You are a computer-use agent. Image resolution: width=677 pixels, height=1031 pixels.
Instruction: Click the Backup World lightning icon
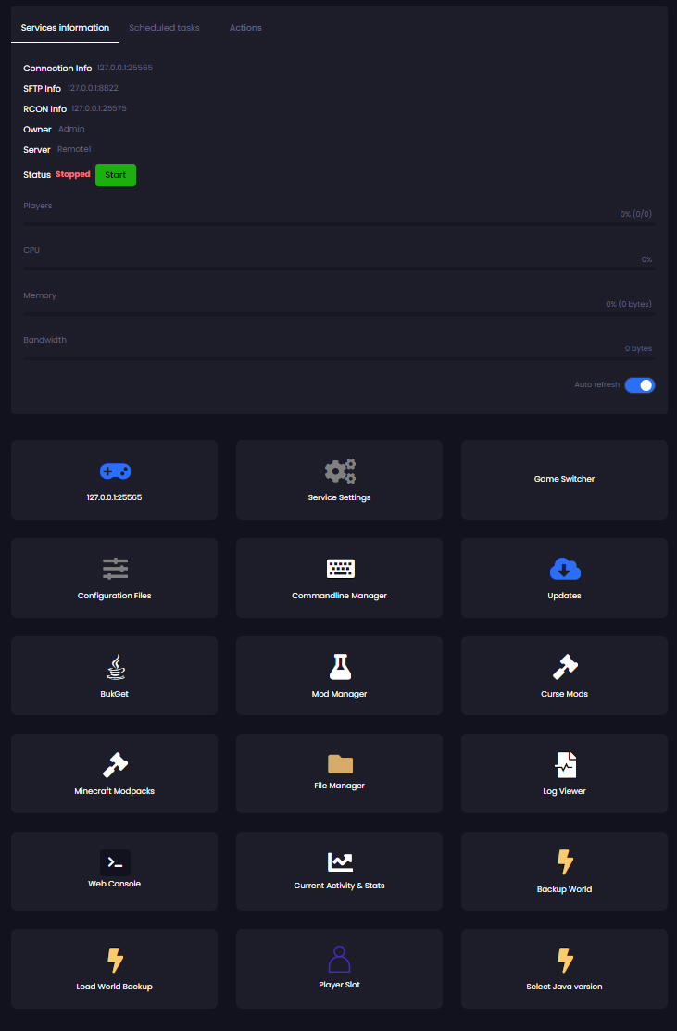click(x=564, y=862)
